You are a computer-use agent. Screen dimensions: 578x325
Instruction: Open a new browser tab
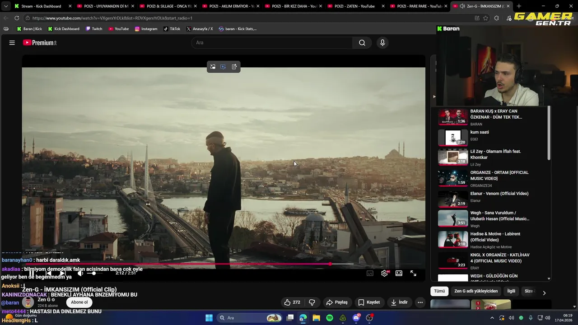point(519,6)
